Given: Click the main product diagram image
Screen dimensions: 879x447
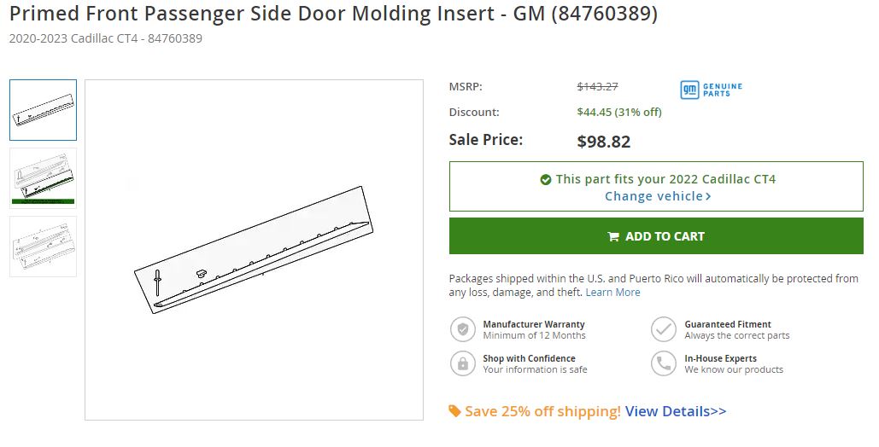Looking at the screenshot, I should (x=254, y=250).
